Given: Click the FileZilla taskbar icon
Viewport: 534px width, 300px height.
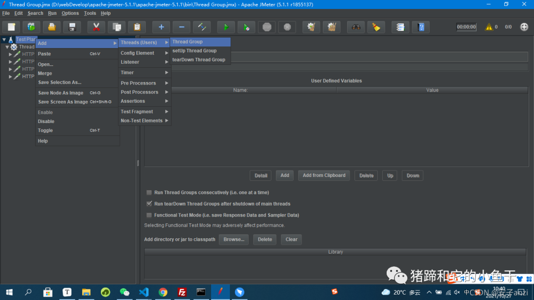Looking at the screenshot, I should click(182, 292).
